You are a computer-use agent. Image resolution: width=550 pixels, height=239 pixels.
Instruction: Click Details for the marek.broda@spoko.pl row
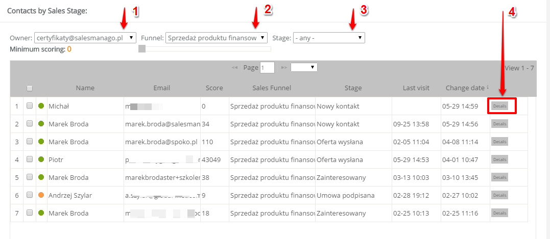[x=499, y=142]
